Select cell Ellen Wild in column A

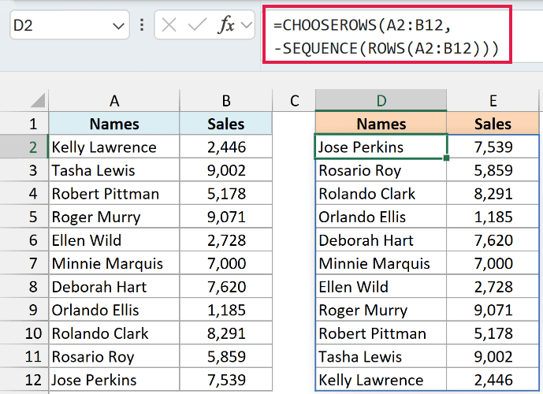pos(114,240)
